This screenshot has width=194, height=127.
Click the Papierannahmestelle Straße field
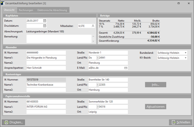pyautogui.click(x=108, y=102)
